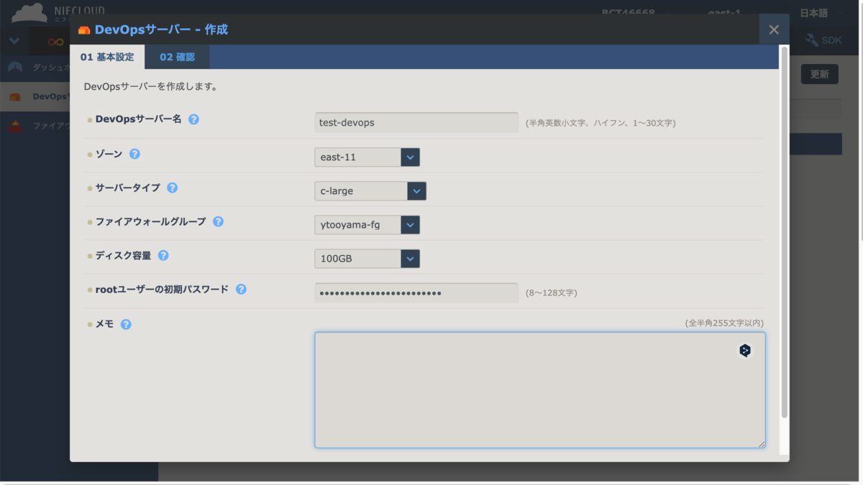Click the help icon beside メモ
Viewport: 863px width, 485px height.
click(126, 324)
